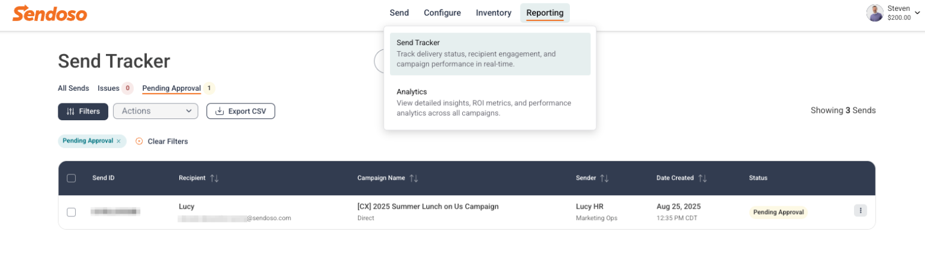Select Analytics in the Reporting dropdown
Screen dimensions: 925x279
[x=490, y=102]
